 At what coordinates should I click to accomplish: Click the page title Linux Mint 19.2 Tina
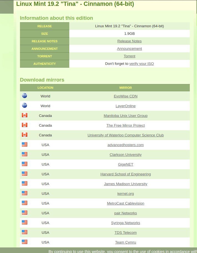point(75,4)
